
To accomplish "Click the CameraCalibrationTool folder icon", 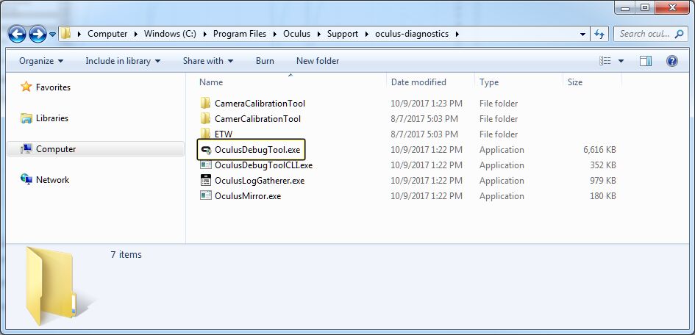I will click(x=206, y=104).
